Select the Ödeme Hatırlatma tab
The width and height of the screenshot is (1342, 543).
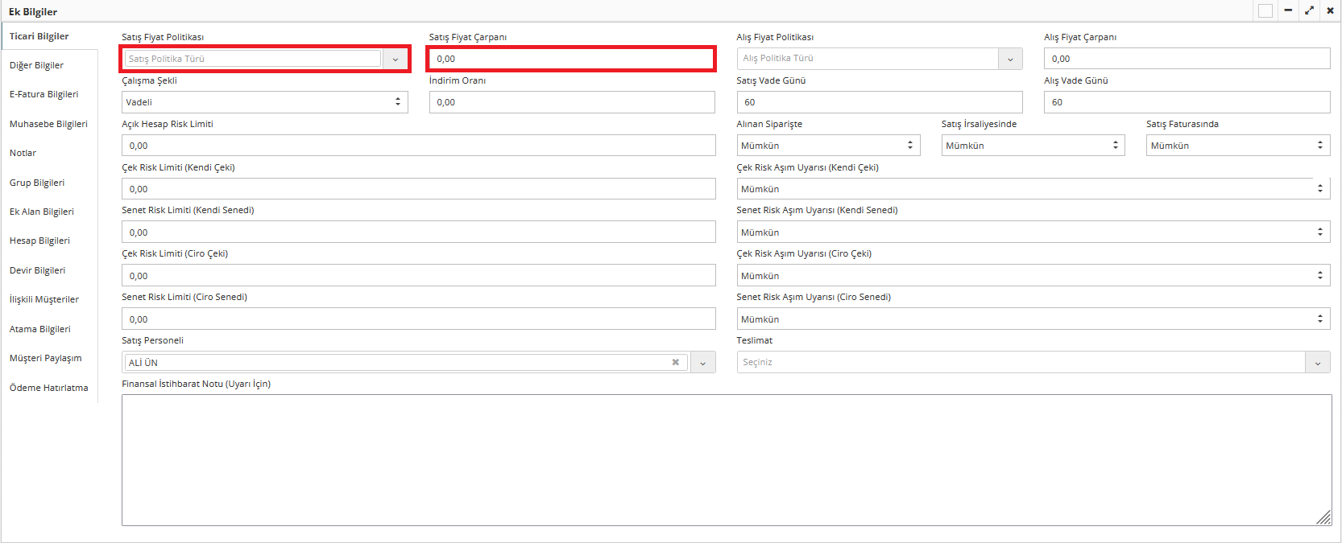point(48,388)
